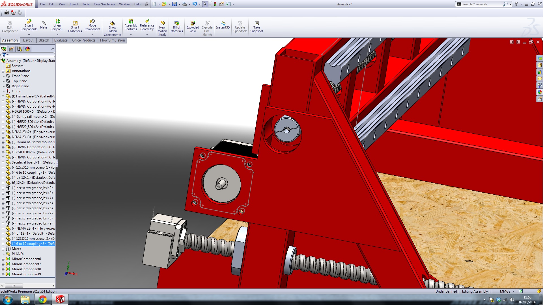
Task: Open the PropertyManager tab in the left panel
Action: pos(12,49)
